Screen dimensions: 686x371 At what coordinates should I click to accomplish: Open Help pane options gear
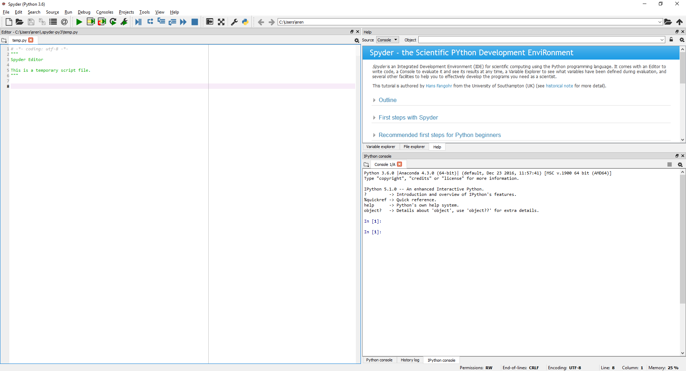coord(682,40)
